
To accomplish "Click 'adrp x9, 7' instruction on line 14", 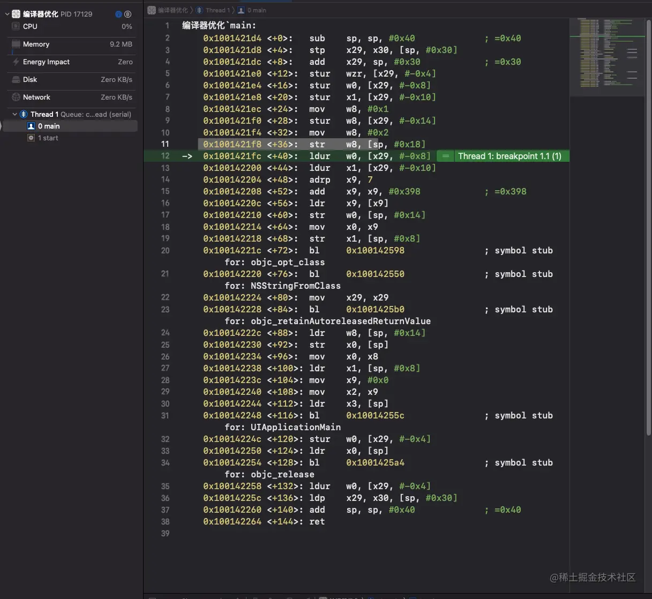I will (x=341, y=179).
